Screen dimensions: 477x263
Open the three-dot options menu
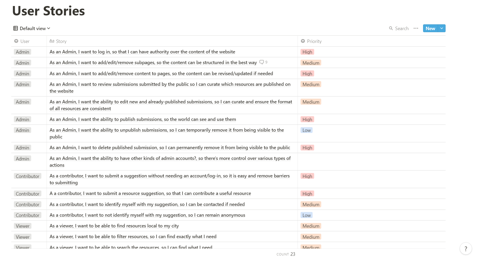point(416,28)
